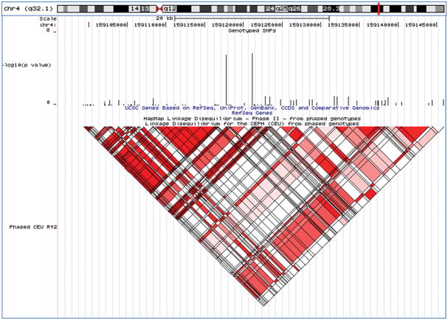Click position label 159120000
Viewport: 448px width, 320px height.
(227, 25)
